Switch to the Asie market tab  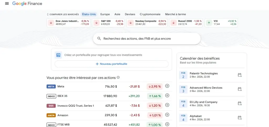[117, 14]
